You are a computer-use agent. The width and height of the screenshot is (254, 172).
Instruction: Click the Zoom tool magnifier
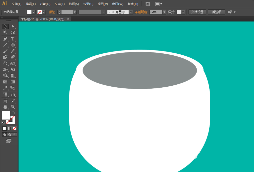pyautogui.click(x=13, y=107)
